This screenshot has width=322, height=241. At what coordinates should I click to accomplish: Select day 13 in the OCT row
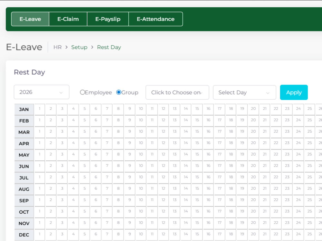pyautogui.click(x=175, y=211)
